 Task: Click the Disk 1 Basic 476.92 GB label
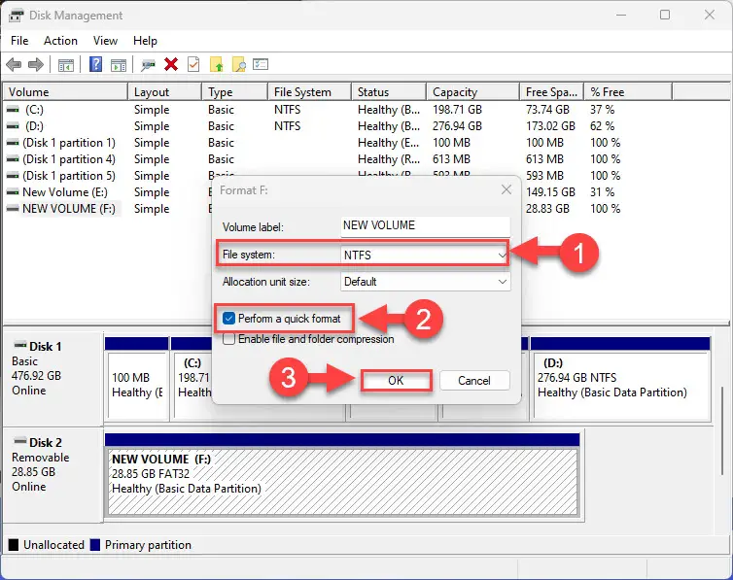52,378
